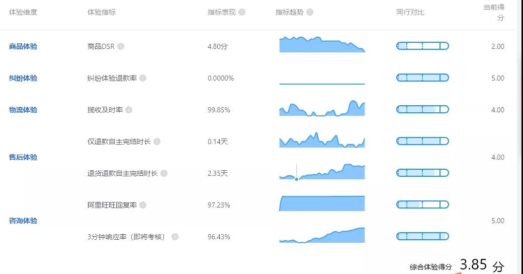The image size is (523, 274).
Task: Click the 退货退款自主完结时长 indicator label
Action: (x=122, y=173)
